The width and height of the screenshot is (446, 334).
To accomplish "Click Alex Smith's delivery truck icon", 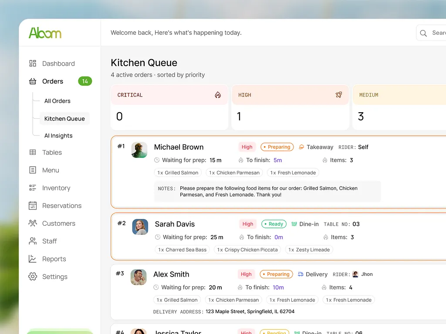I will coord(301,274).
